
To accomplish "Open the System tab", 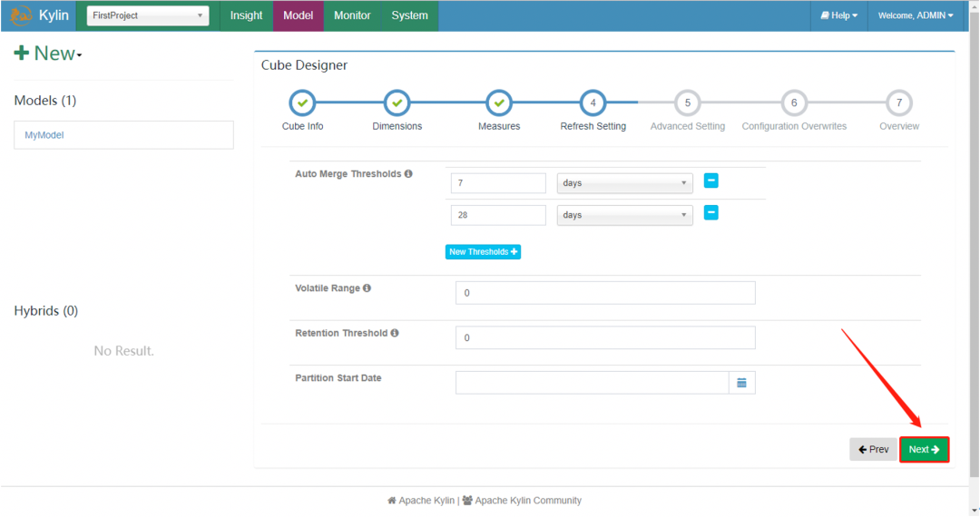I will click(x=409, y=15).
